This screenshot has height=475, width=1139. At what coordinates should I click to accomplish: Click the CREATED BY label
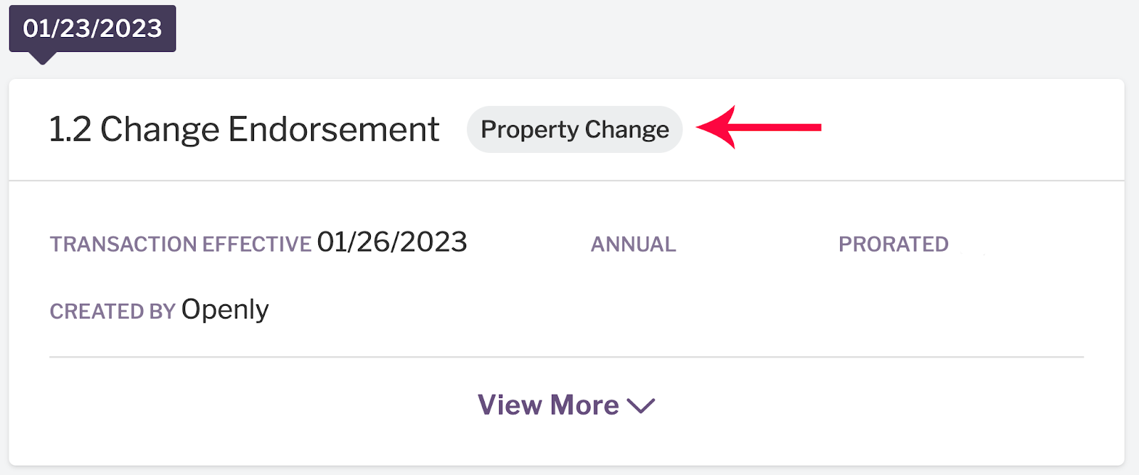pos(112,311)
